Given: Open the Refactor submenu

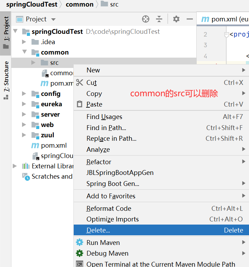Looking at the screenshot, I should 161,162.
